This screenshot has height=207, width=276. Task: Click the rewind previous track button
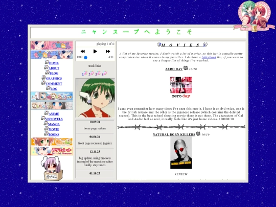click(83, 52)
